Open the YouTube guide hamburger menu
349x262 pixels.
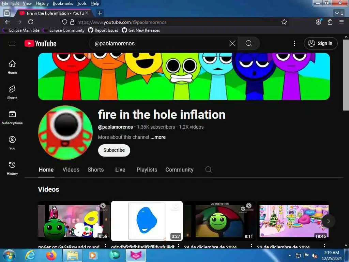point(12,43)
